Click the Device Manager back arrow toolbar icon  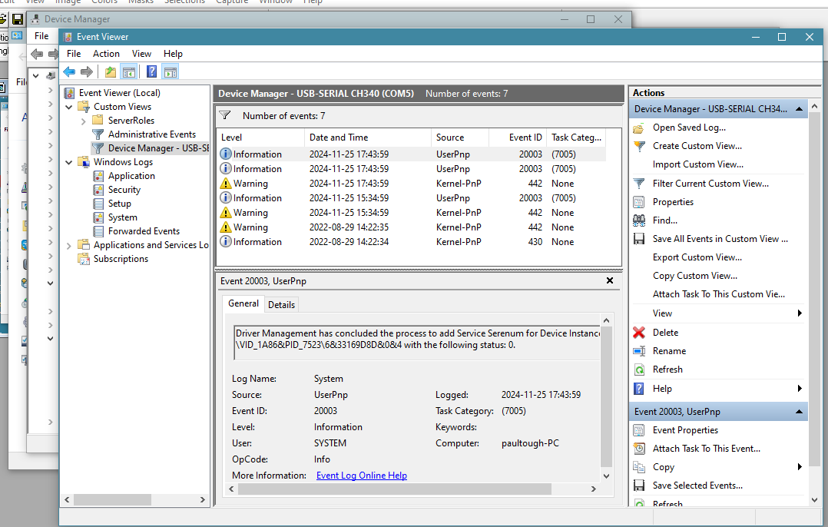pos(37,54)
